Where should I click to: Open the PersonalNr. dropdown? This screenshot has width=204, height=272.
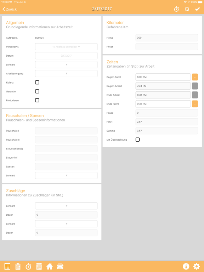pyautogui.click(x=66, y=47)
